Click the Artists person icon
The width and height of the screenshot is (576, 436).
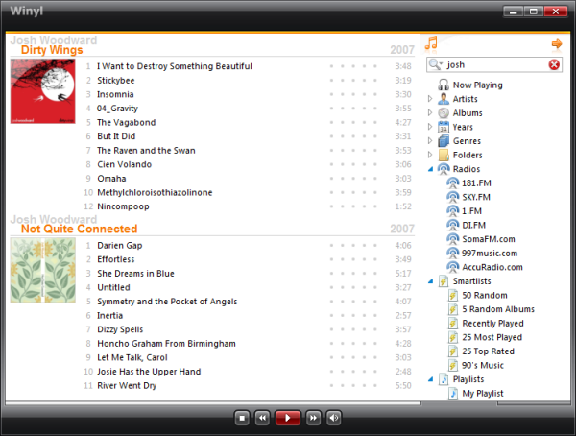point(444,99)
